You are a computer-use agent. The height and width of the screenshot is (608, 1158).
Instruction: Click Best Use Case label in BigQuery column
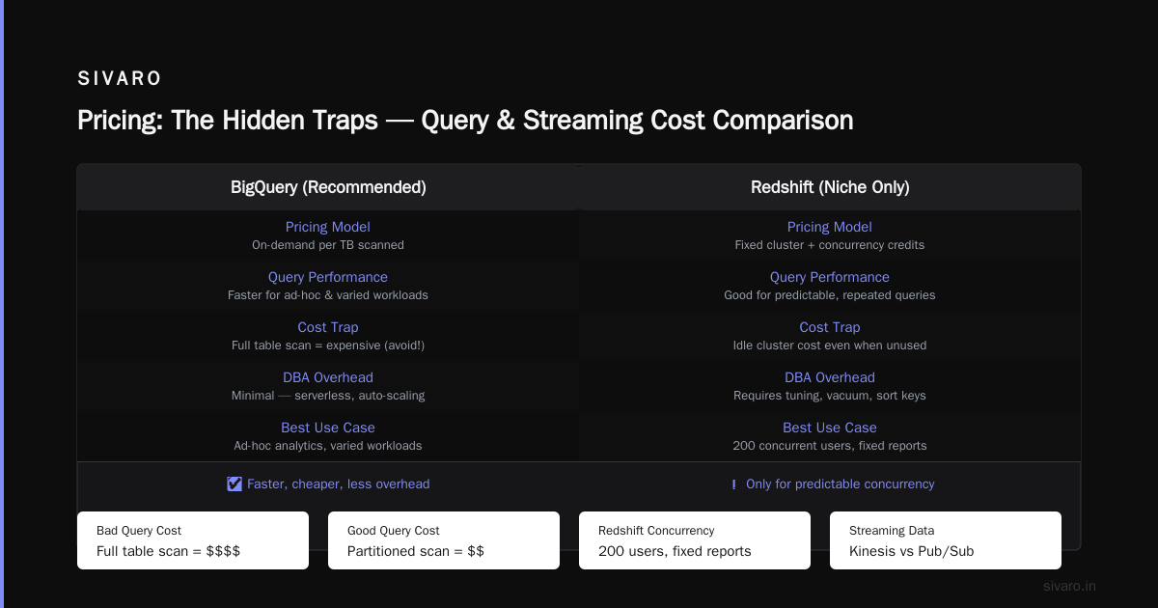pyautogui.click(x=328, y=428)
